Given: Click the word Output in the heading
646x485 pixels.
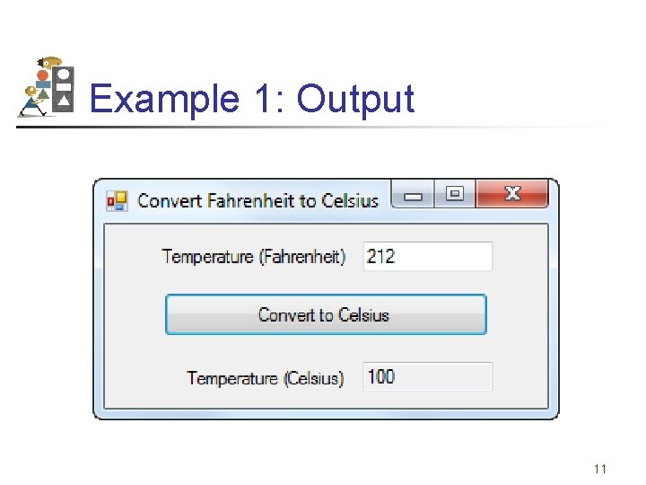Looking at the screenshot, I should tap(355, 99).
